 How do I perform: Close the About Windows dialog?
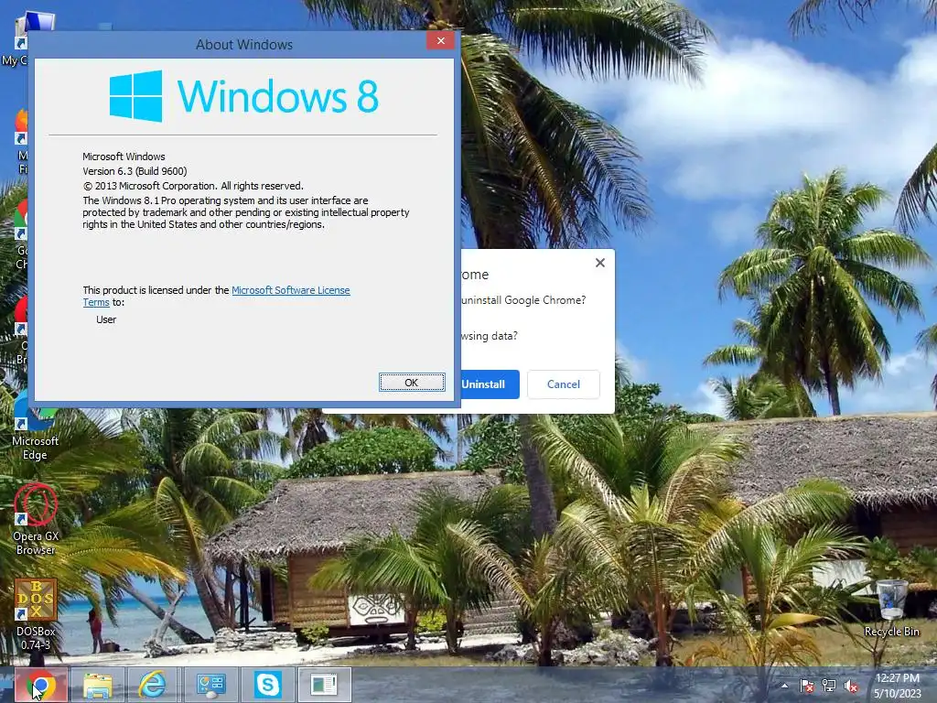click(441, 40)
